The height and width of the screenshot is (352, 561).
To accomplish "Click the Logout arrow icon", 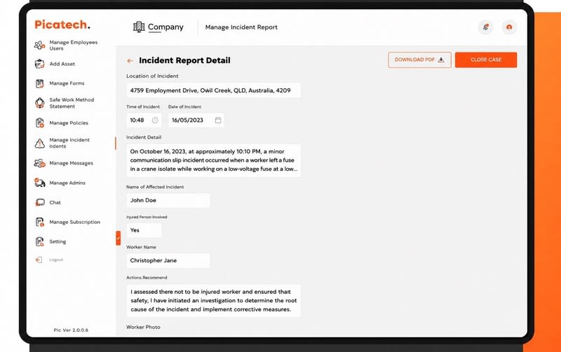I will [39, 260].
